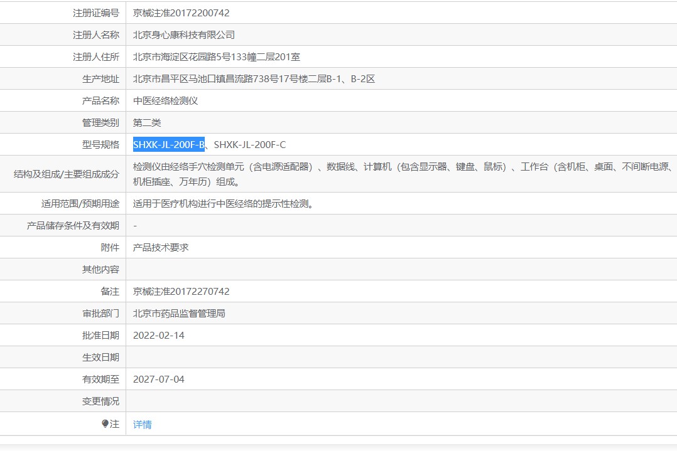Click approval department 北京市药品监督管理局
Screen dimensions: 677x451
pyautogui.click(x=179, y=314)
